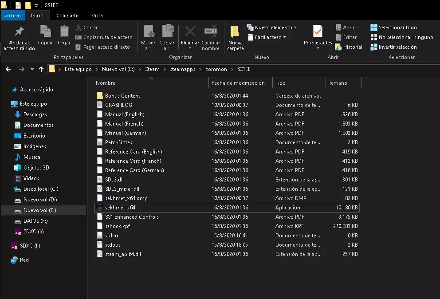Viewport: 440px width, 299px height.
Task: Click the Copiar icon in Portapapeles
Action: [x=45, y=31]
